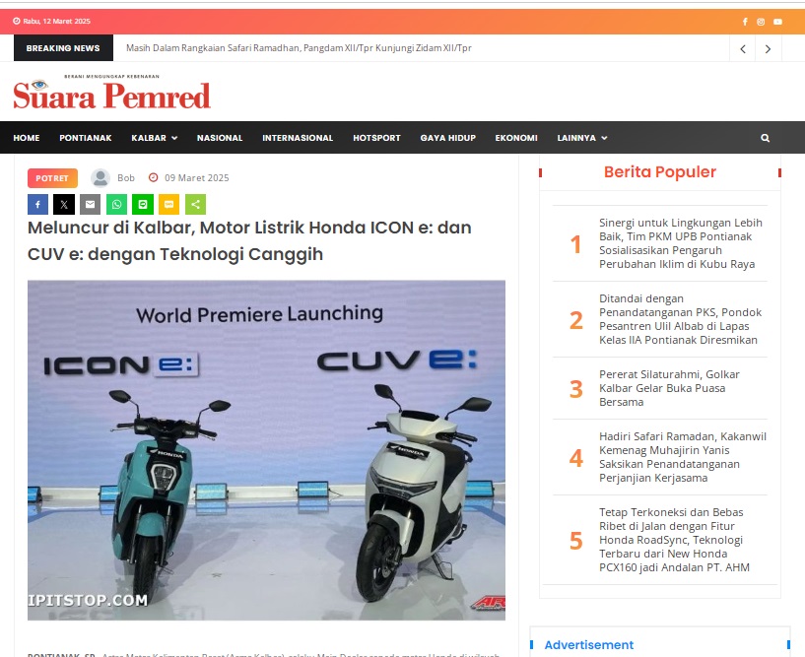Image resolution: width=805 pixels, height=657 pixels.
Task: Share article by email icon
Action: (90, 204)
